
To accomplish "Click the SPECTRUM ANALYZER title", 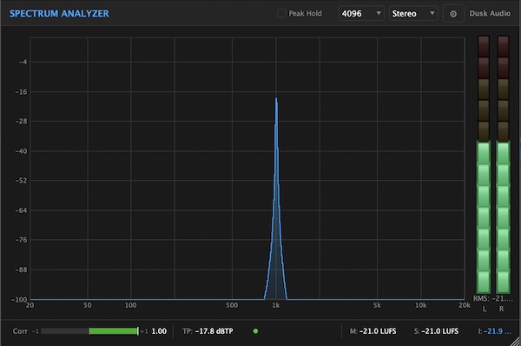I will point(59,14).
